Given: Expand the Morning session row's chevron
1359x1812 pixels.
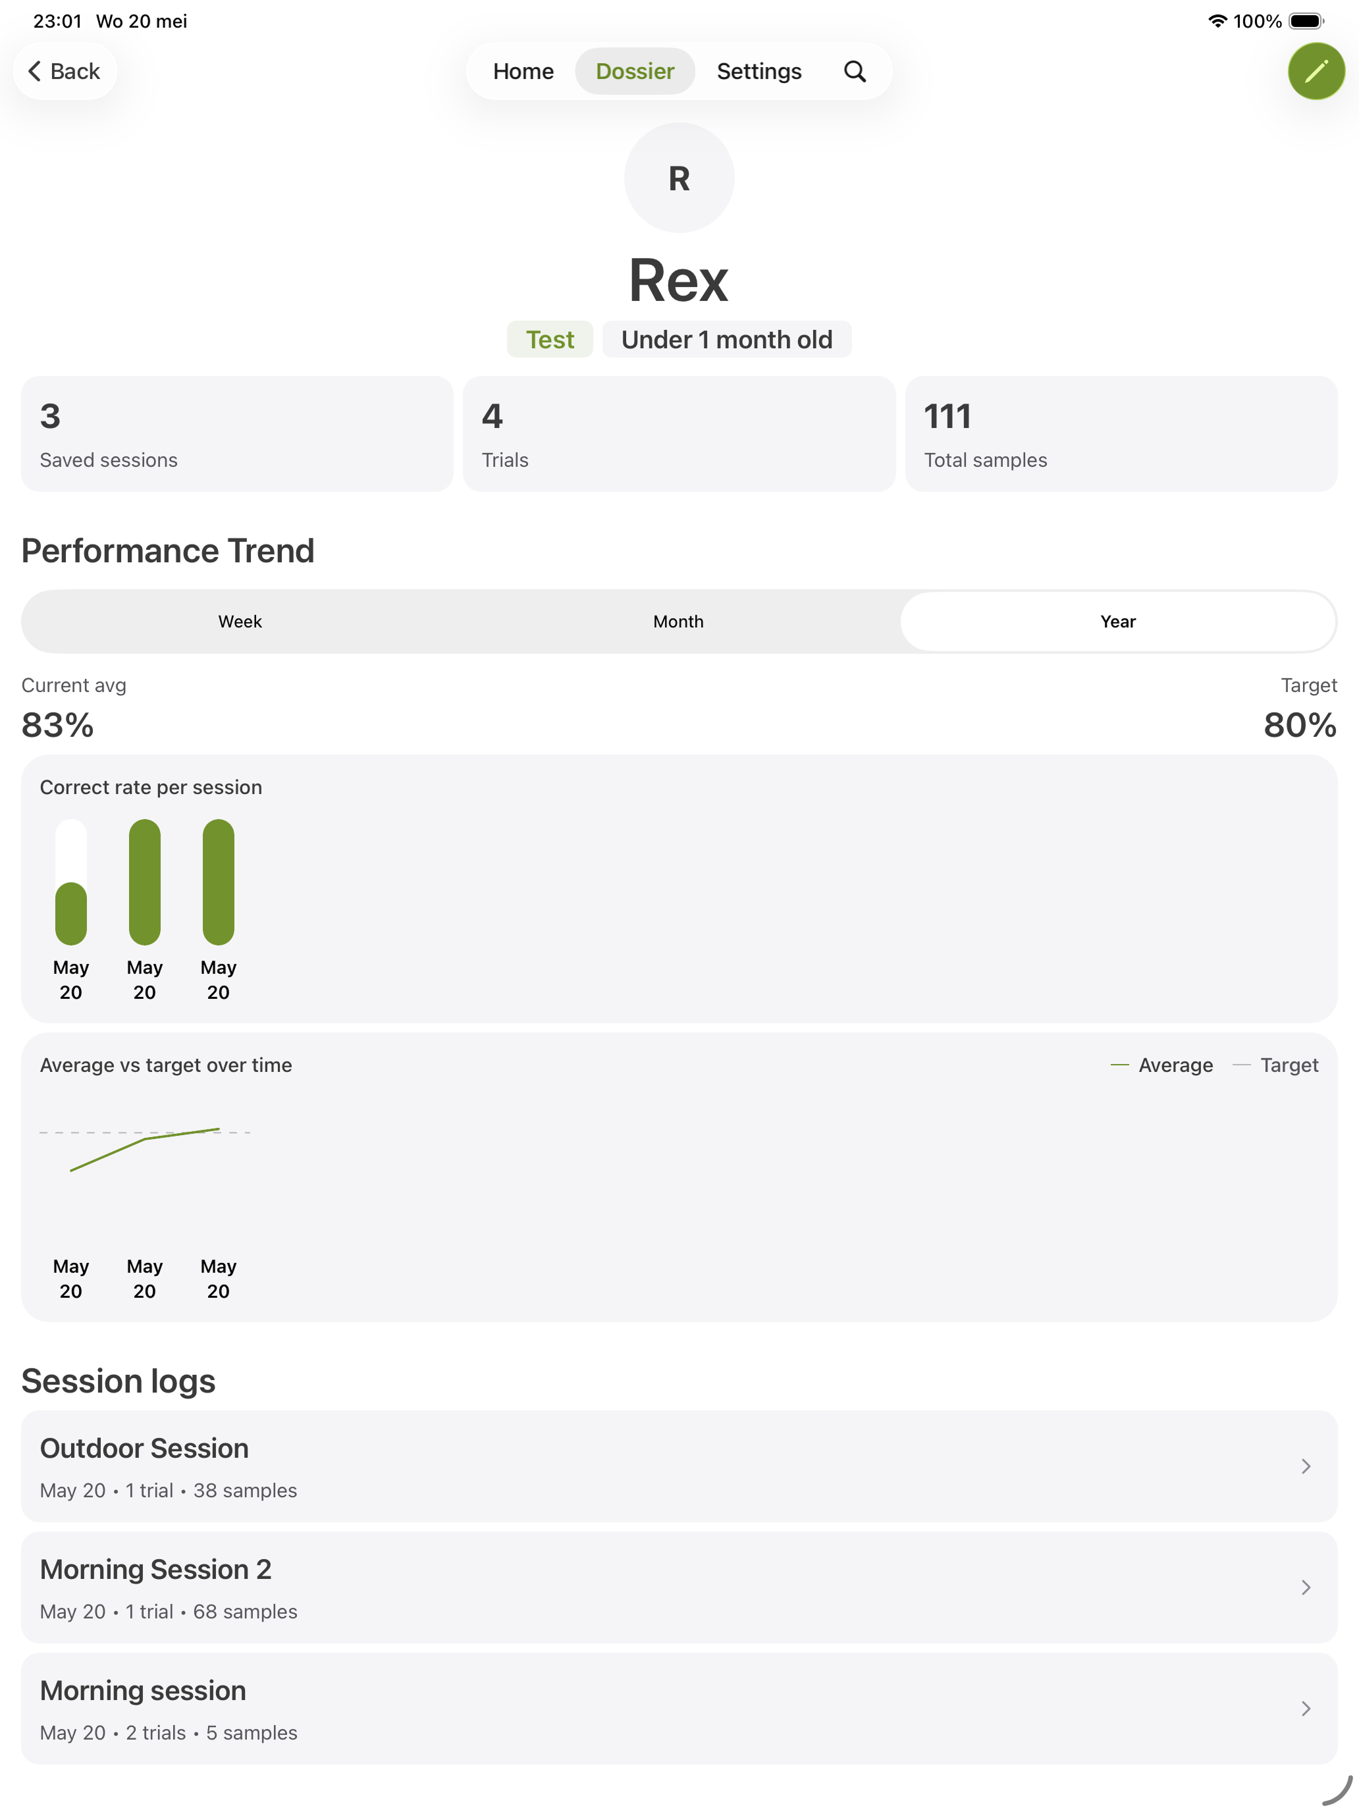Looking at the screenshot, I should 1306,1708.
